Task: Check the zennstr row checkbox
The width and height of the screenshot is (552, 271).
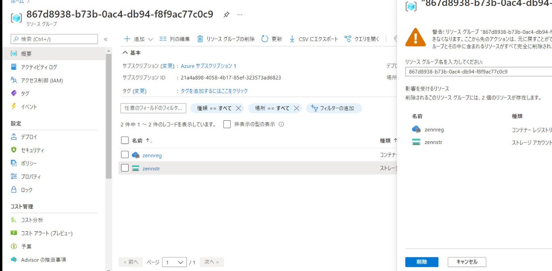Action: click(125, 168)
